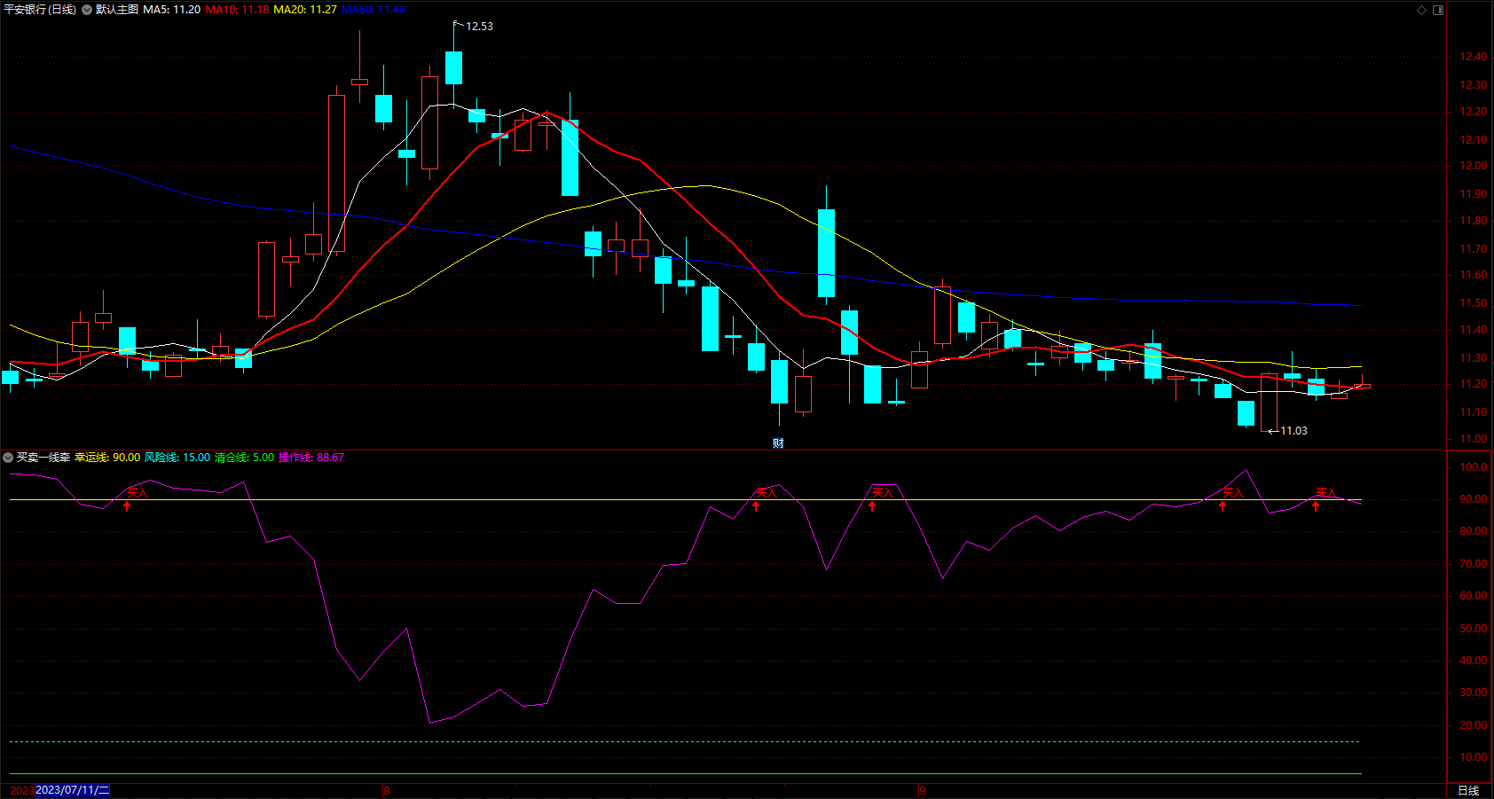The height and width of the screenshot is (799, 1494).
Task: Click the 操作线: 88.67 legend value
Action: point(311,458)
